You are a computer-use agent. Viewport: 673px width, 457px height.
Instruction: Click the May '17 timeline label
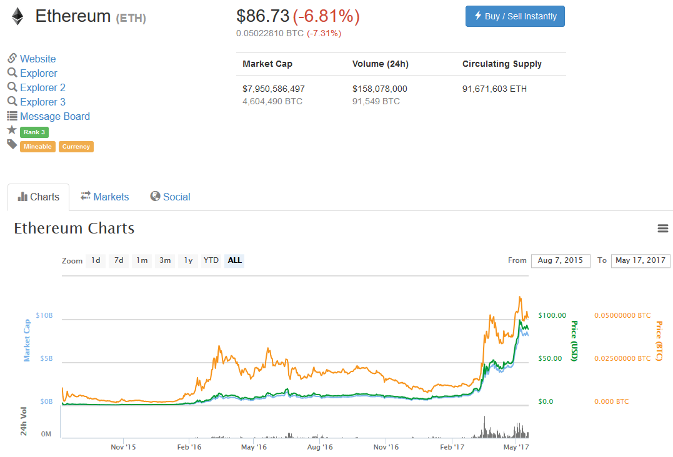point(516,447)
